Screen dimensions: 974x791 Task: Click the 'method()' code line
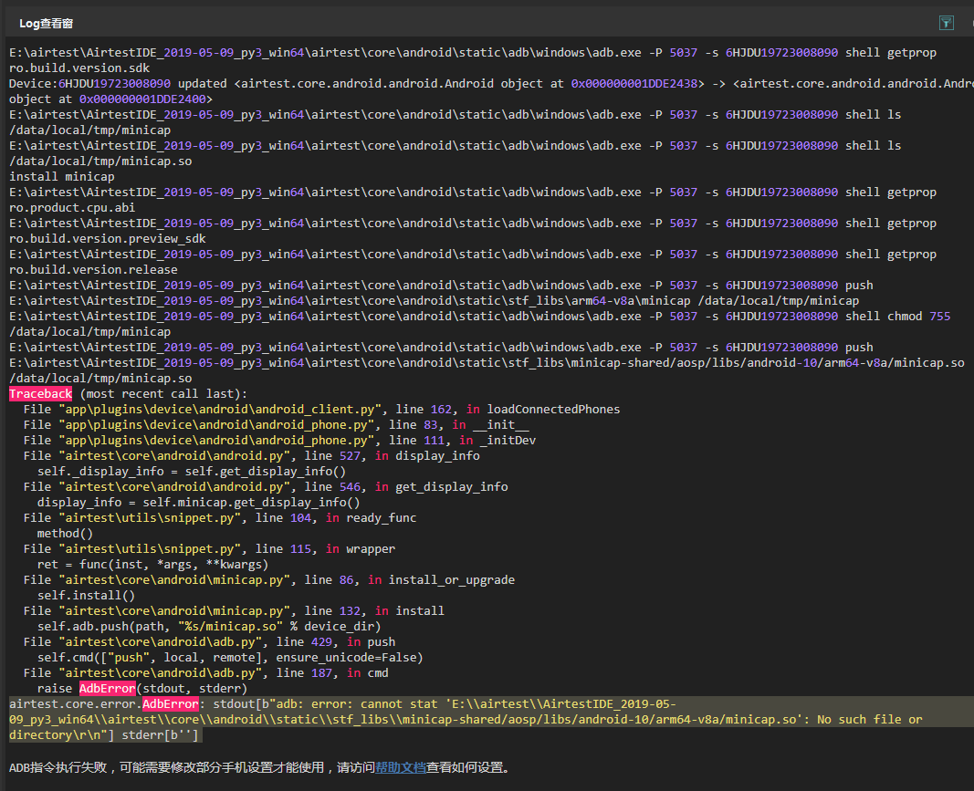65,534
